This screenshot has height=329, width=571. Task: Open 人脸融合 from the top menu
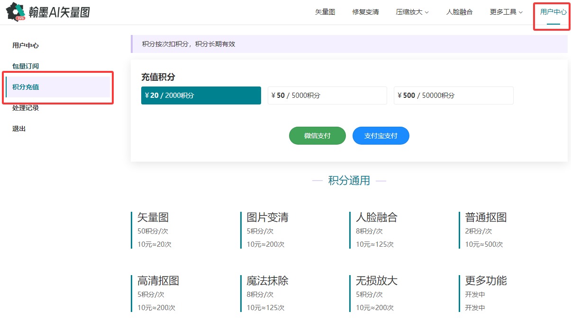coord(459,12)
